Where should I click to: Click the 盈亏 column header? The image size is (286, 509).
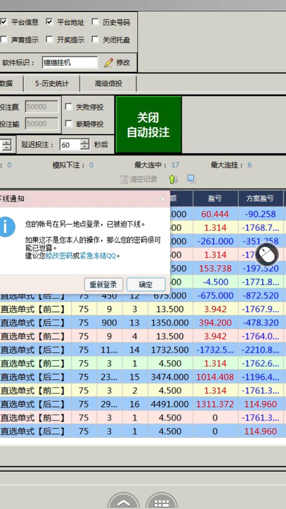point(215,198)
